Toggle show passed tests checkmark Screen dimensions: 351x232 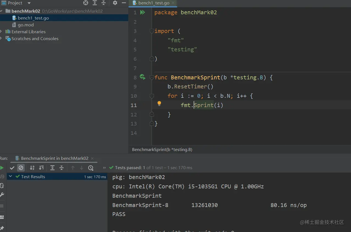click(12, 168)
